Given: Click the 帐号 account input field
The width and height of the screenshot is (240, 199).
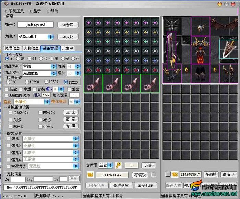Looking at the screenshot, I should tap(36, 25).
